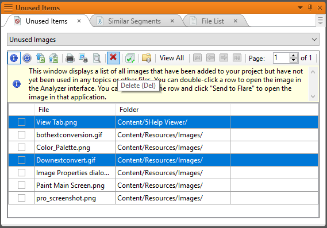Open tab list menu at right of tabs
The height and width of the screenshot is (228, 327).
click(x=320, y=21)
